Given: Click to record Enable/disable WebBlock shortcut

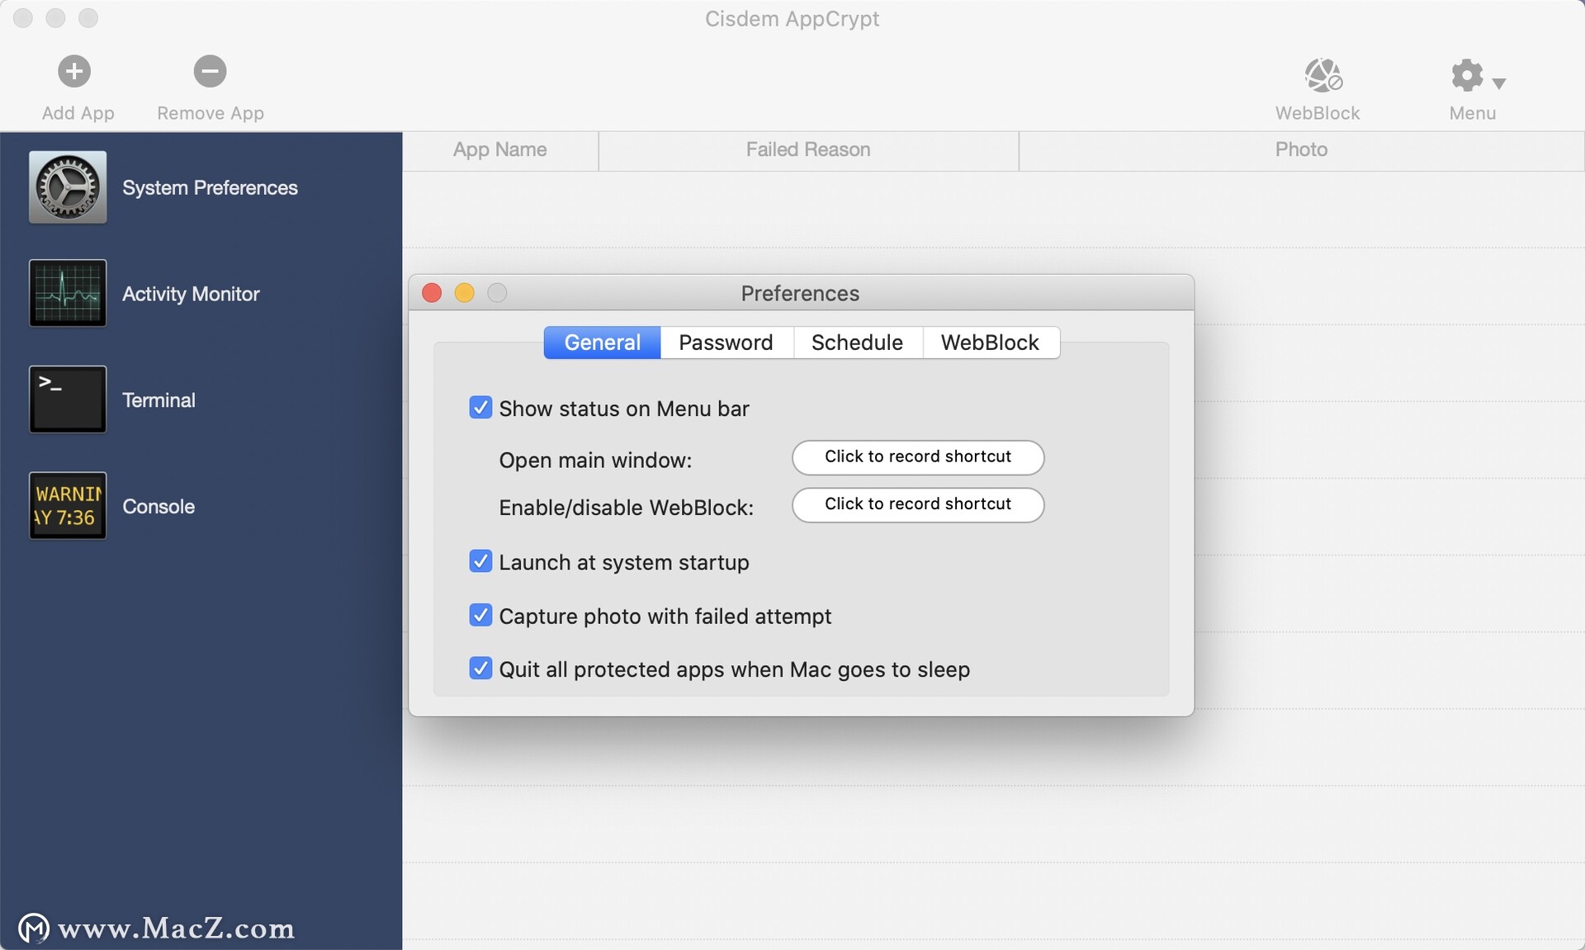Looking at the screenshot, I should click(x=918, y=504).
